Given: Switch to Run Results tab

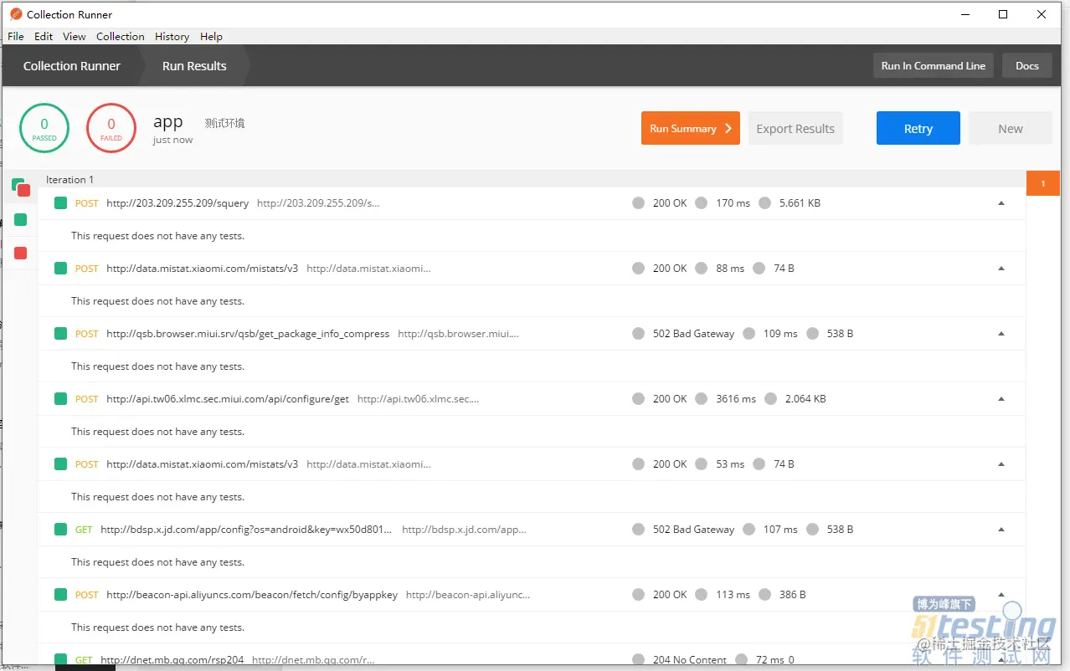Looking at the screenshot, I should 194,66.
